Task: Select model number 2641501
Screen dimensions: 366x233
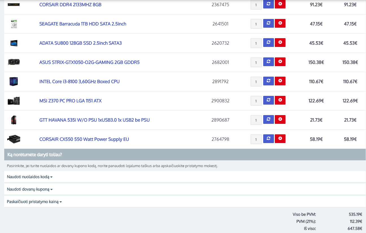Action: (220, 24)
